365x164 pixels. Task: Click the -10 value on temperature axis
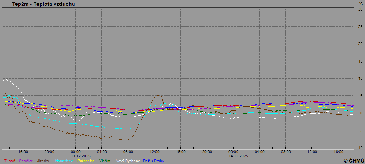pyautogui.click(x=360, y=148)
